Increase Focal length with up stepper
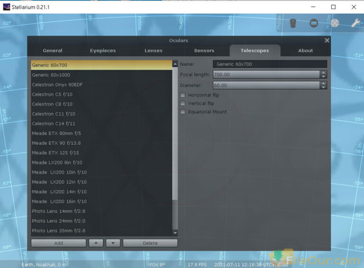The image size is (364, 268). [323, 72]
